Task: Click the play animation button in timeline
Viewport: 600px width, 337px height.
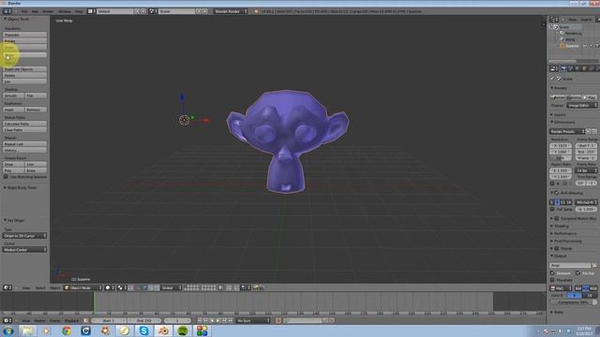Action: click(x=217, y=320)
